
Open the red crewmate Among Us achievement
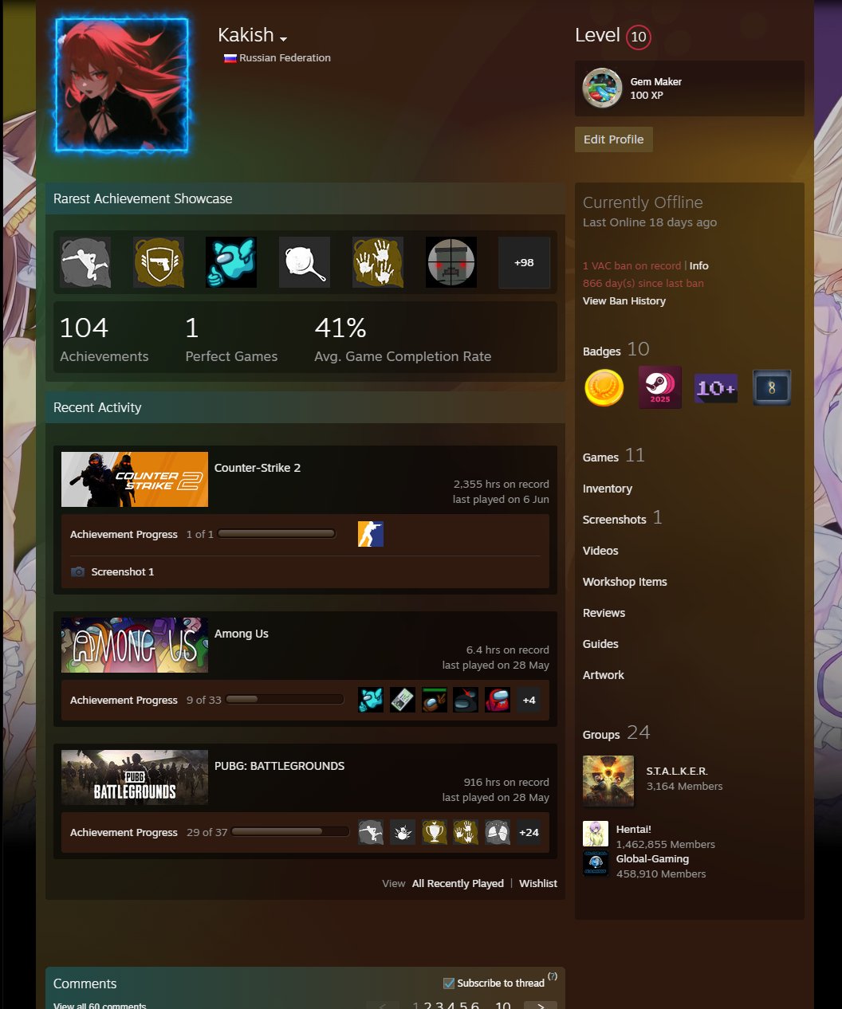[x=498, y=700]
